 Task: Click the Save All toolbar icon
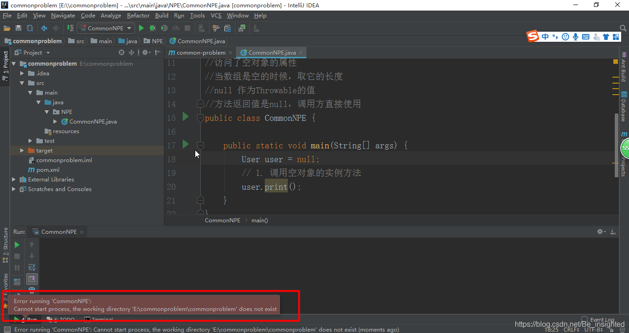(x=17, y=28)
